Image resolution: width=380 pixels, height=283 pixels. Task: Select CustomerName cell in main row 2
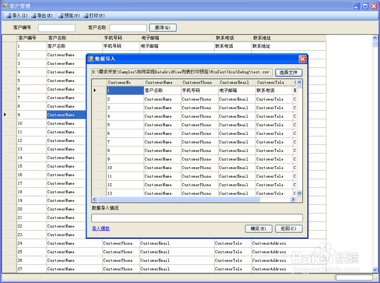[x=66, y=55]
